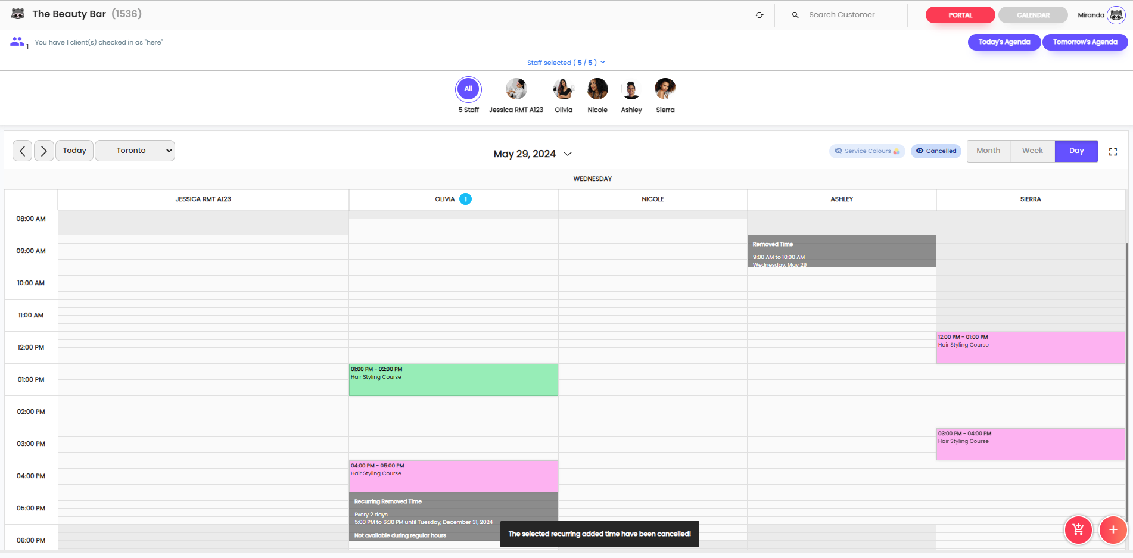Click the NICOLE column header

[x=652, y=199]
